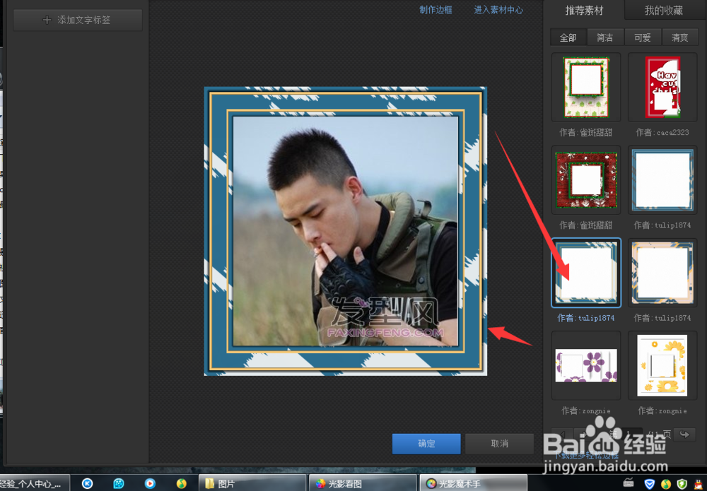Open the 图片 folder in taskbar
Image resolution: width=707 pixels, height=491 pixels.
(x=252, y=483)
